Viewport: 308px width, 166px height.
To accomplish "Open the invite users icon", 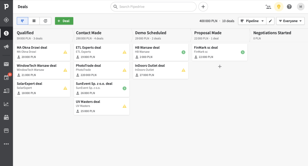I will (268, 7).
